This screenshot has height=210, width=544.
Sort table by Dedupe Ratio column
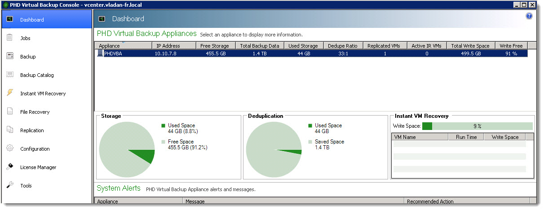pyautogui.click(x=342, y=46)
